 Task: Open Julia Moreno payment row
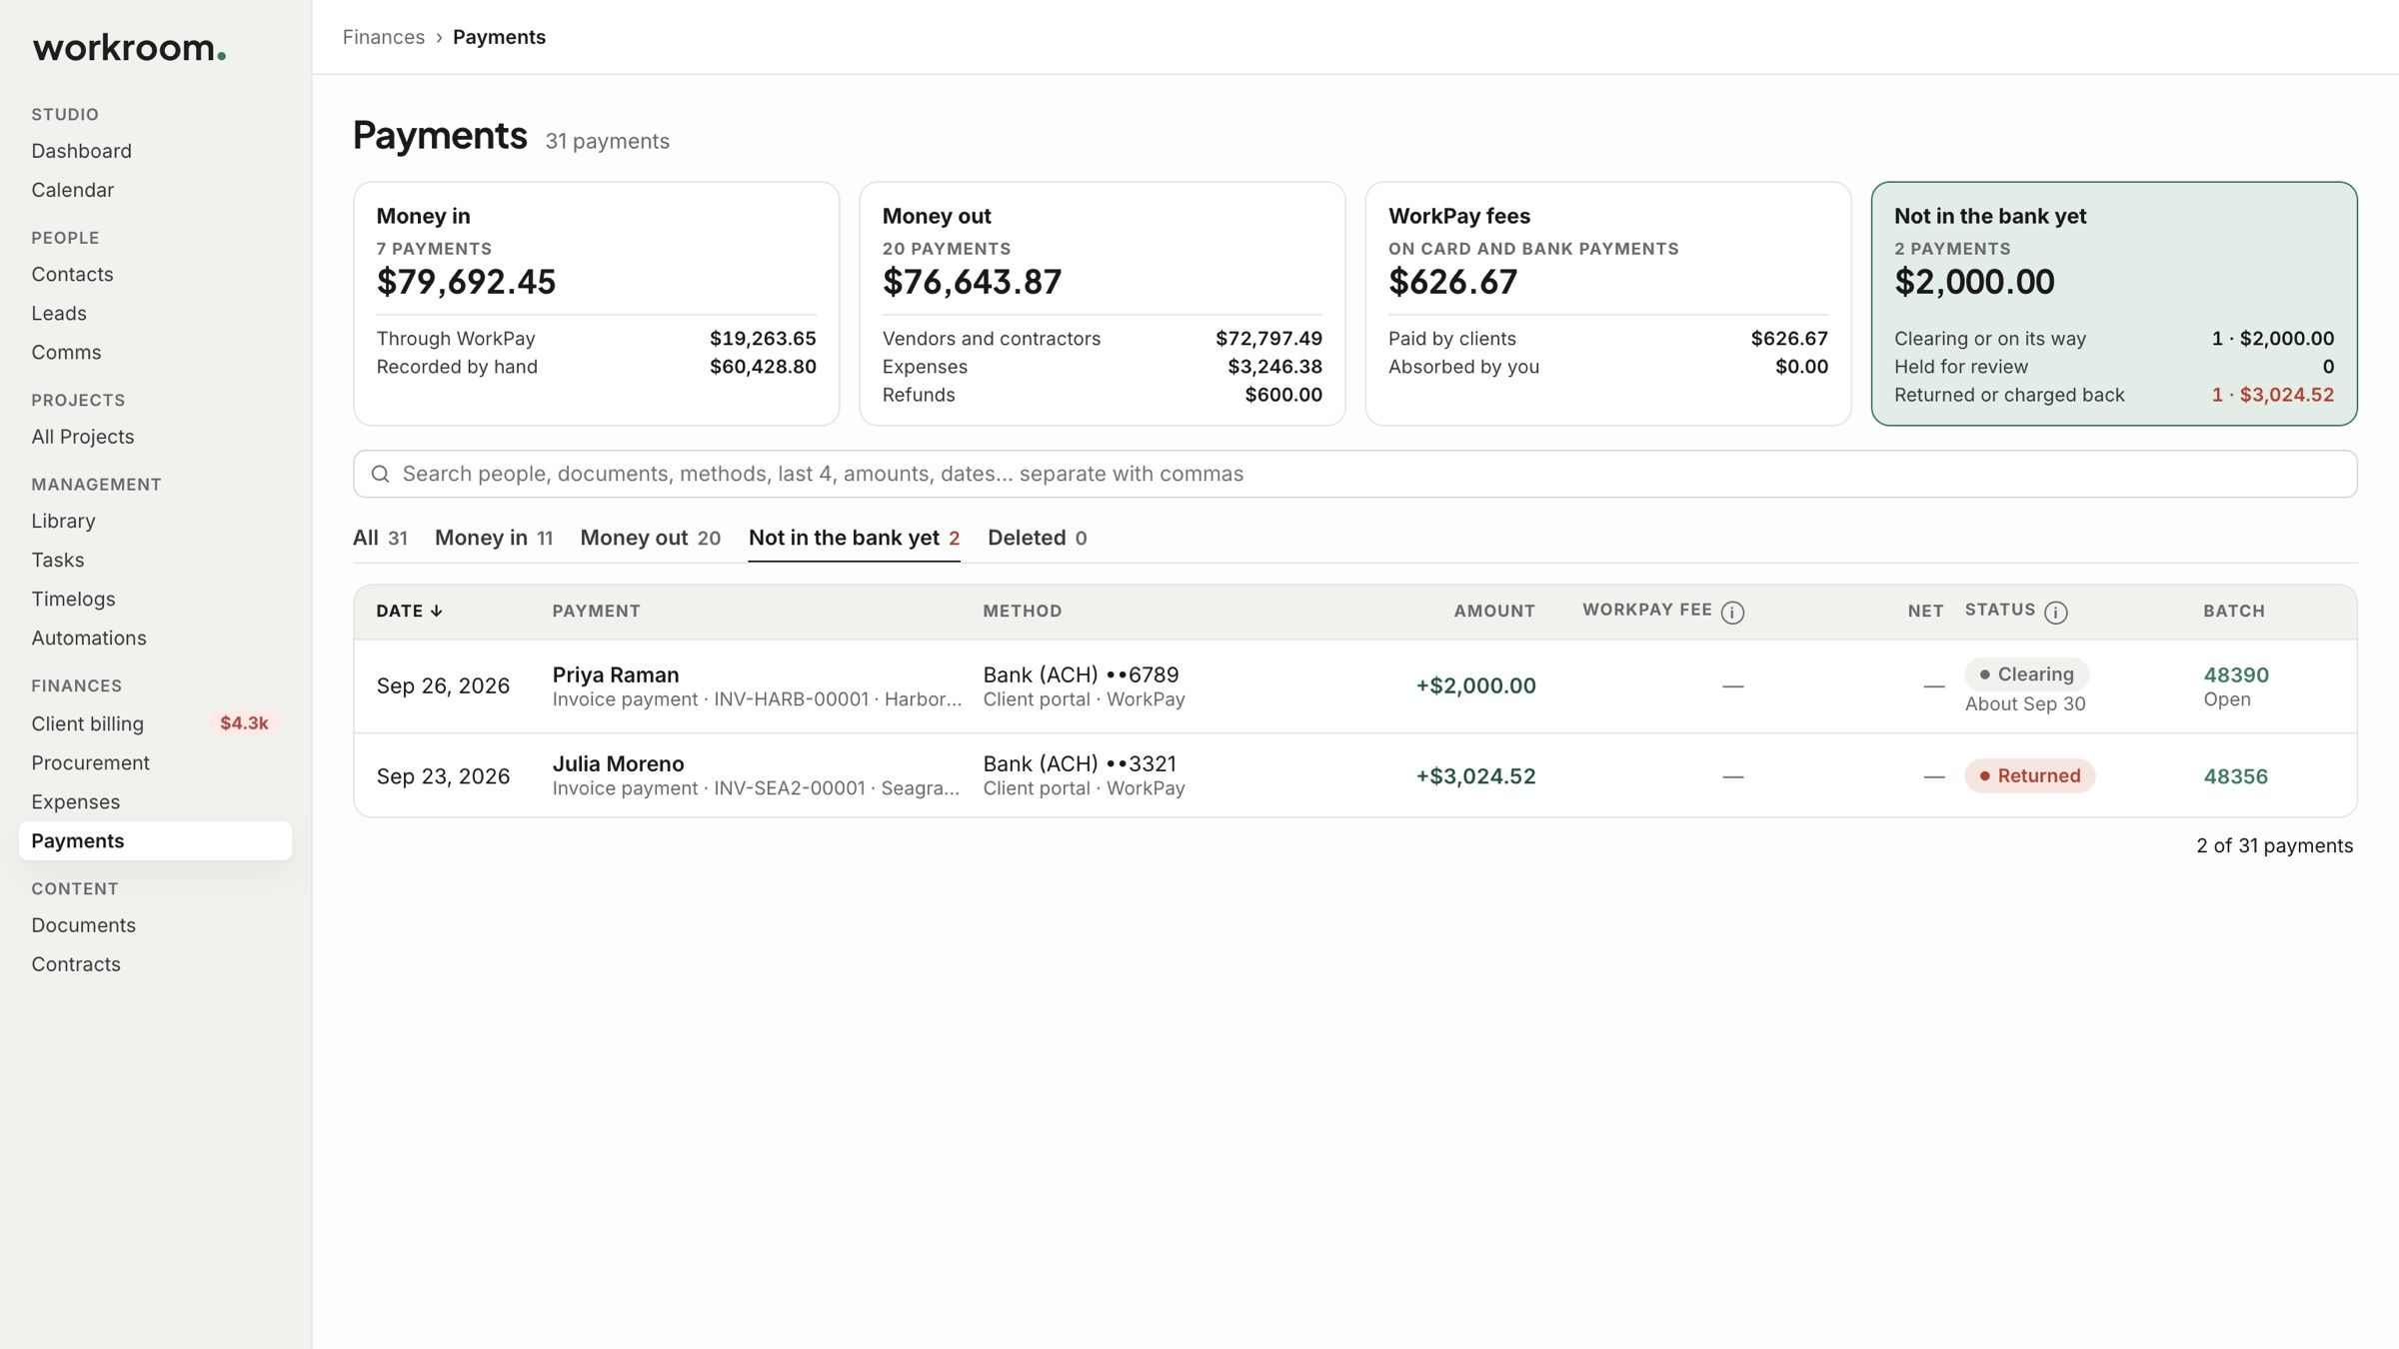[x=1354, y=775]
